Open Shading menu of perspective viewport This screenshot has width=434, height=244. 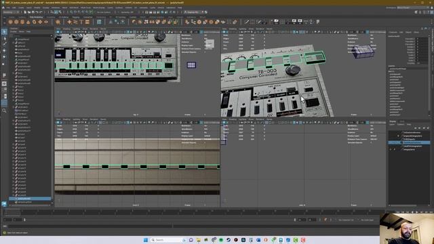click(233, 28)
